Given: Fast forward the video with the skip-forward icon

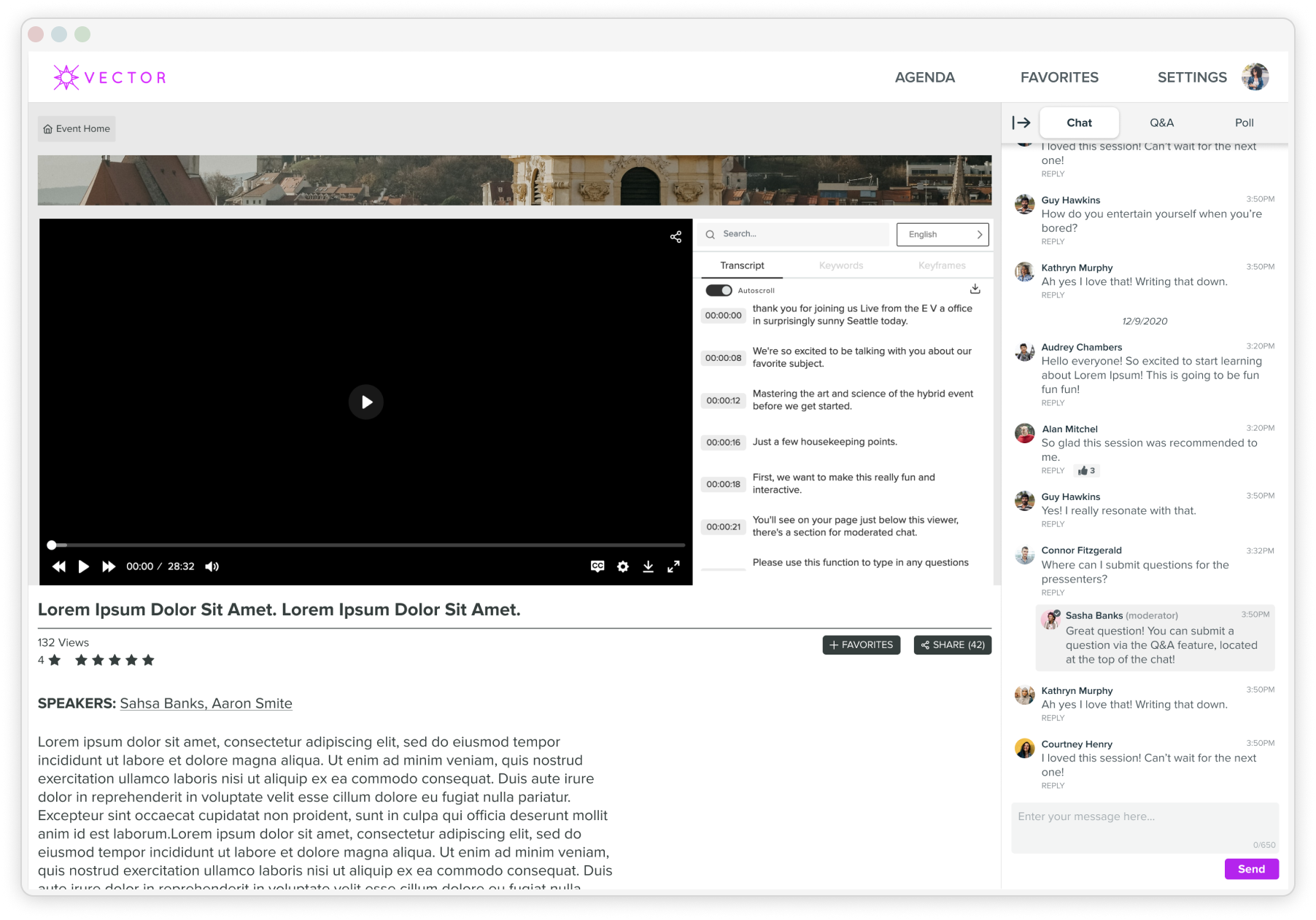Looking at the screenshot, I should [x=109, y=566].
